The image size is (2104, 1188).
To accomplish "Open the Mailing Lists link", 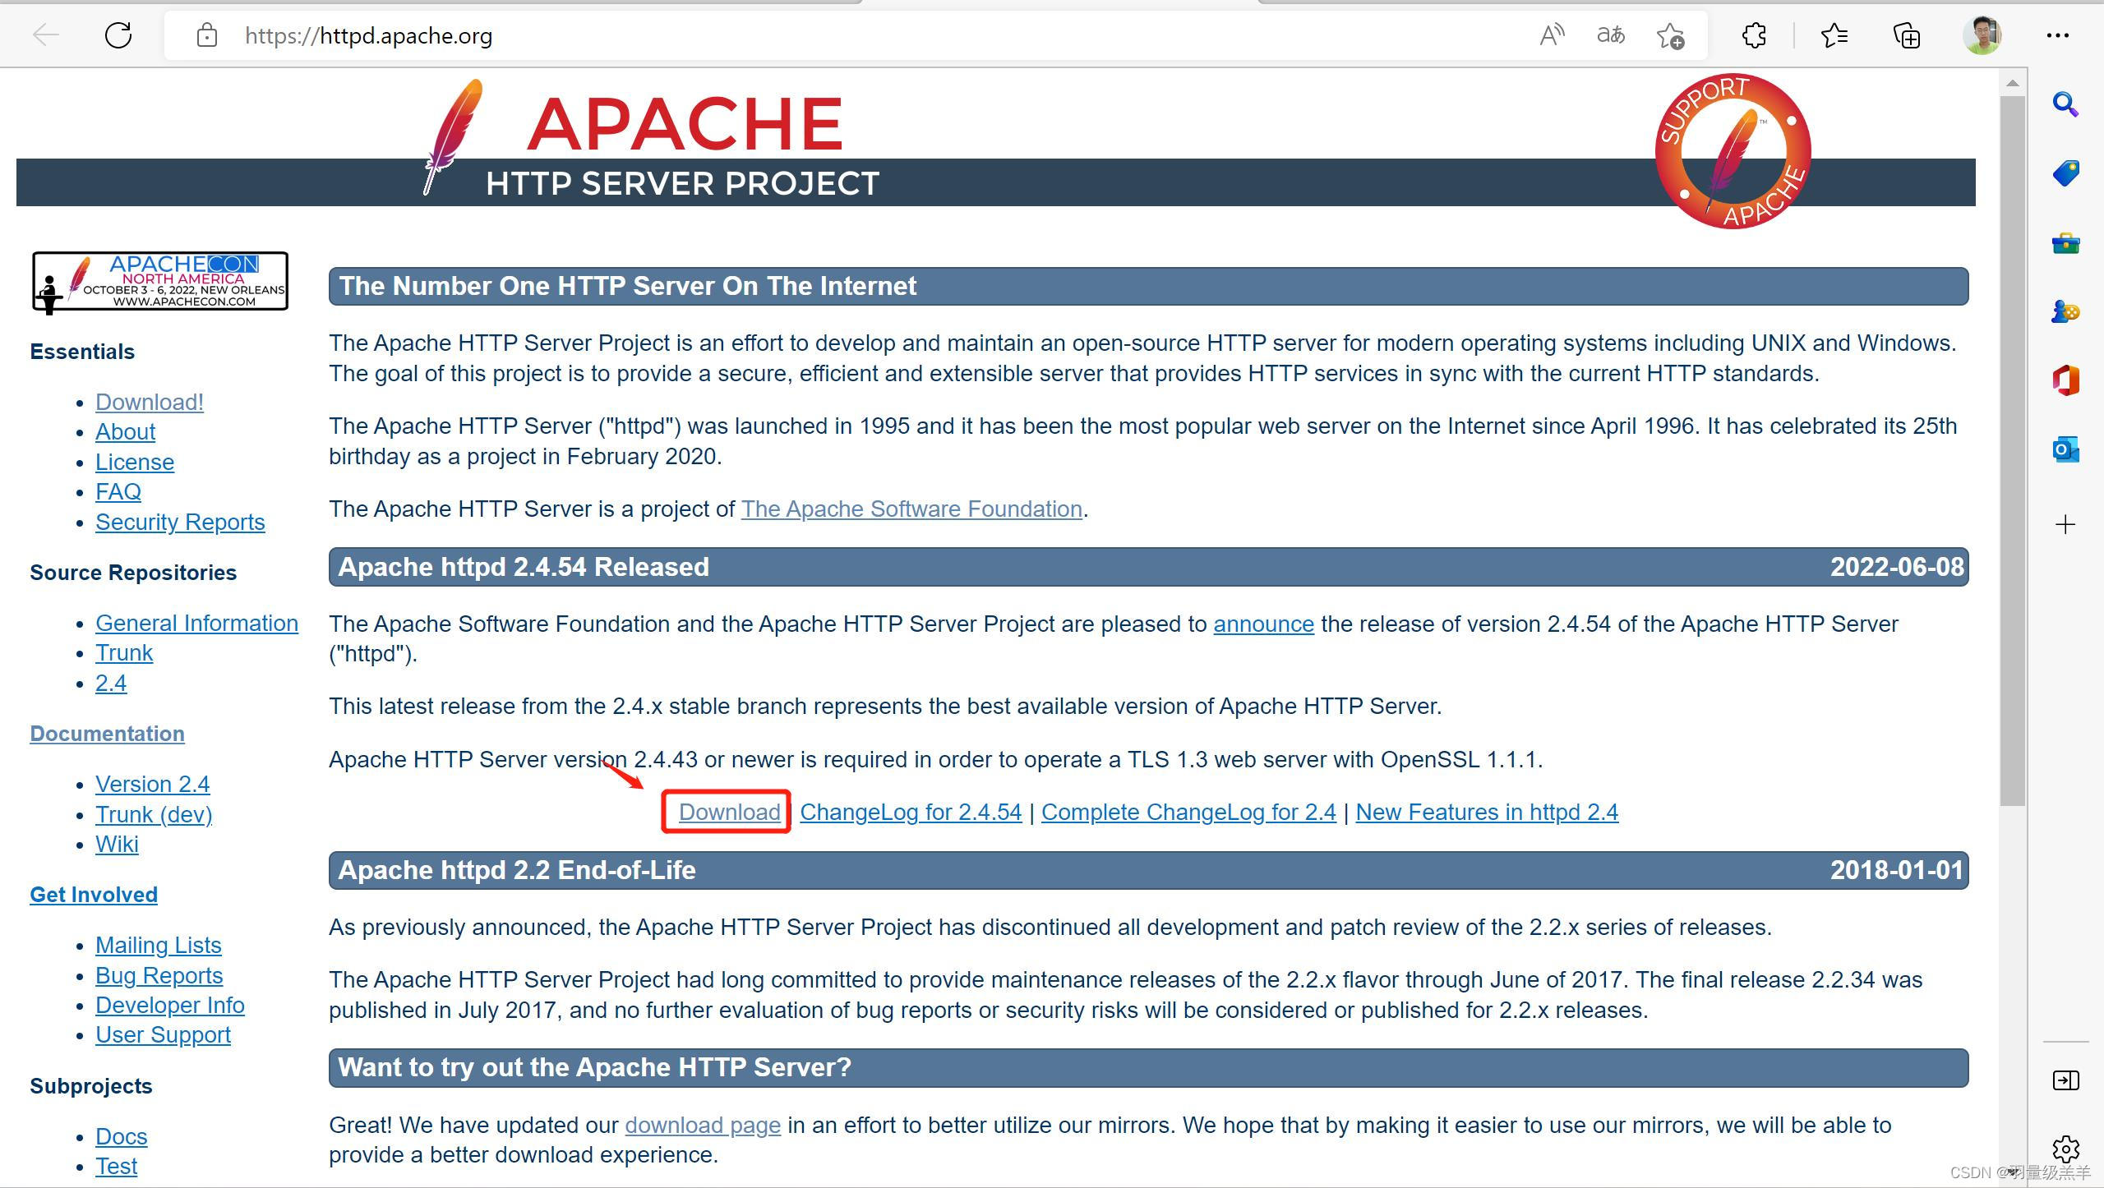I will pyautogui.click(x=159, y=945).
